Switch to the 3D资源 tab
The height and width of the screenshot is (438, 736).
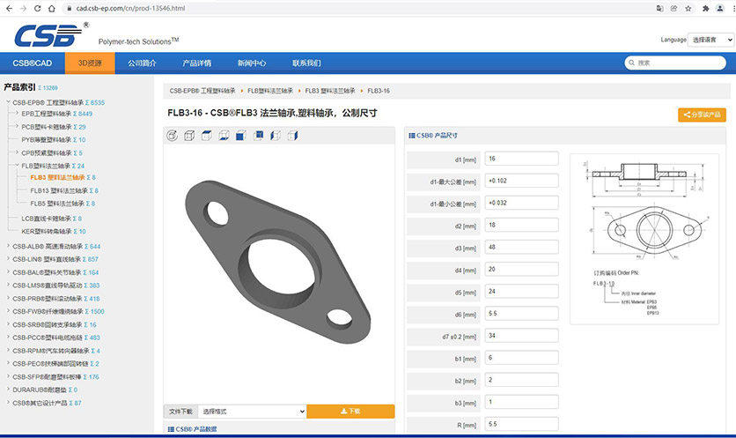90,63
